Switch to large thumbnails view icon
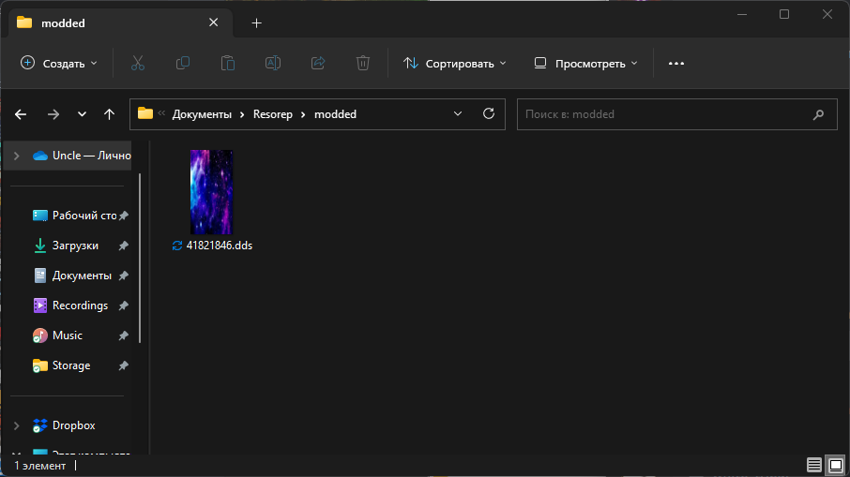The height and width of the screenshot is (477, 850). [x=836, y=465]
